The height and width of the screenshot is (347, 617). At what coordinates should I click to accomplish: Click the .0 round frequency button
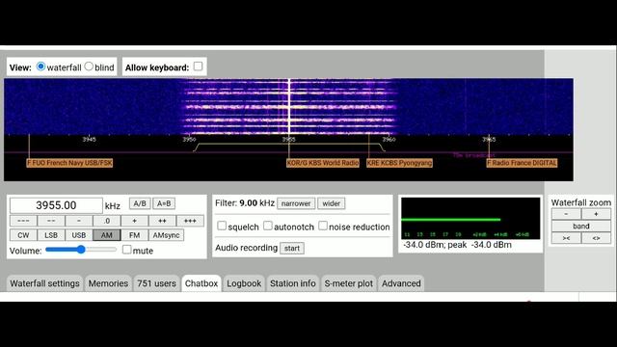pos(107,221)
